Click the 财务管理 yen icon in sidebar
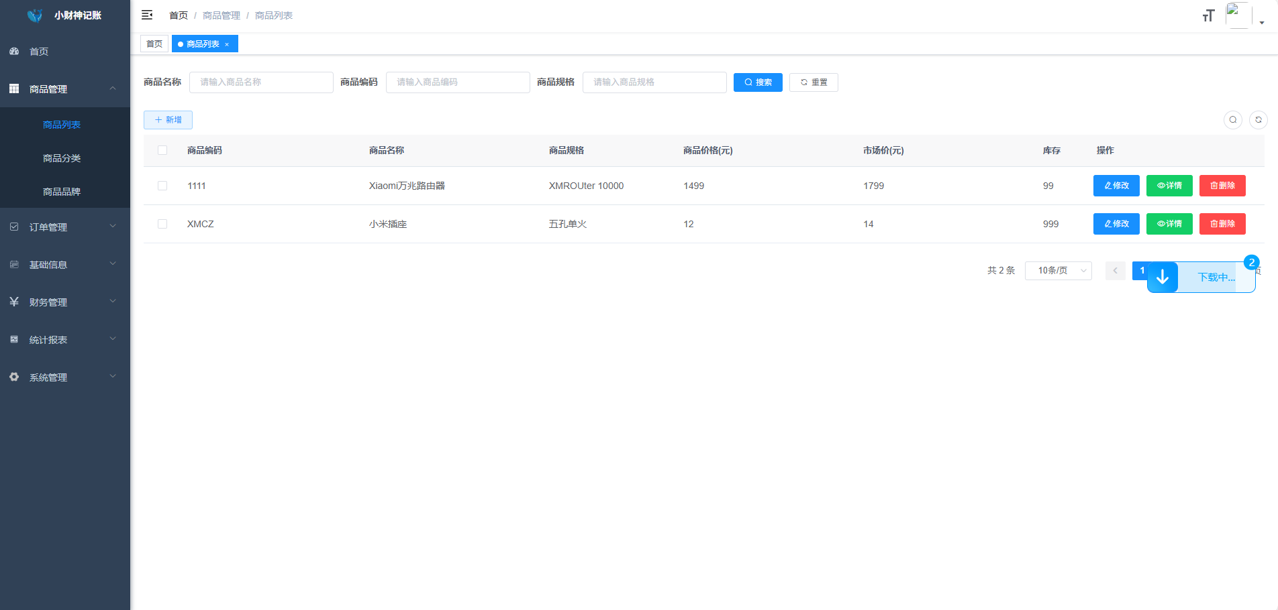1278x610 pixels. [14, 302]
